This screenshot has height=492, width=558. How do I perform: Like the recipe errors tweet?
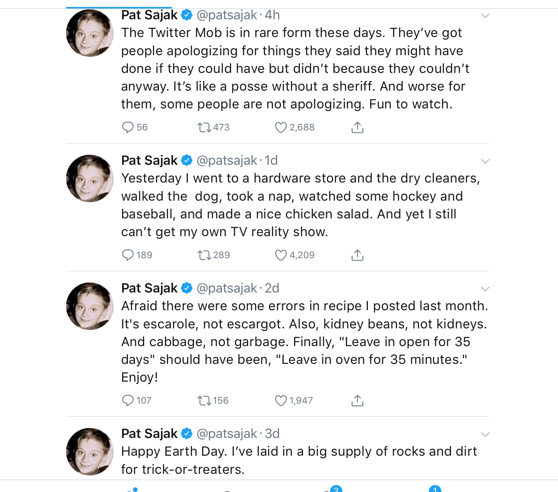281,401
